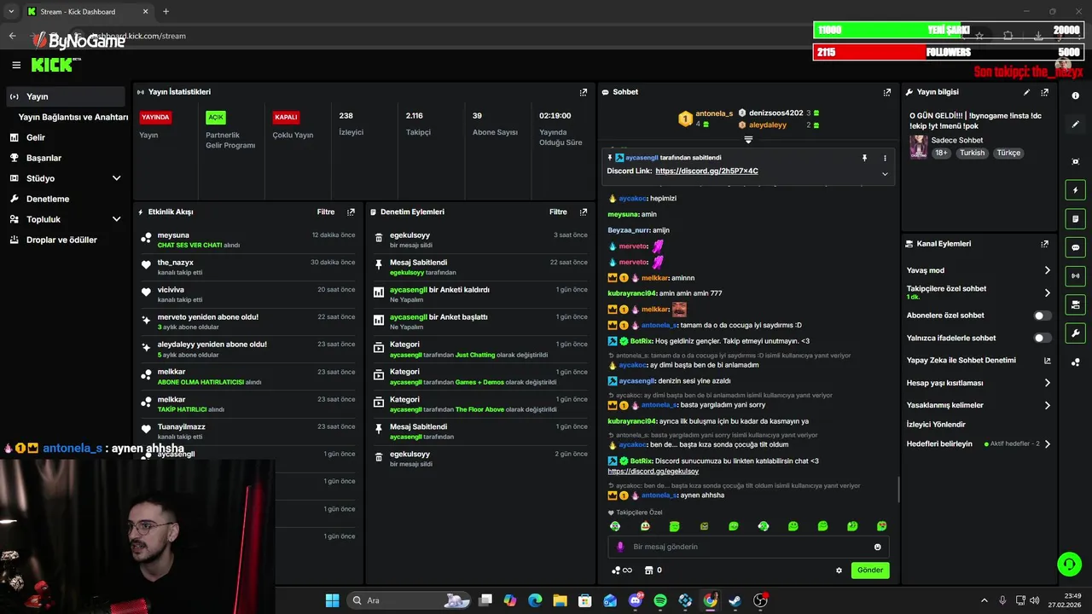
Task: Click İzleyici Yönlendir option
Action: click(936, 425)
